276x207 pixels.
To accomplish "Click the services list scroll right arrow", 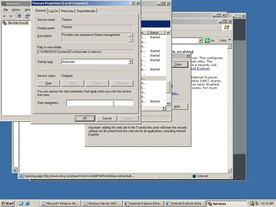I will (164, 108).
